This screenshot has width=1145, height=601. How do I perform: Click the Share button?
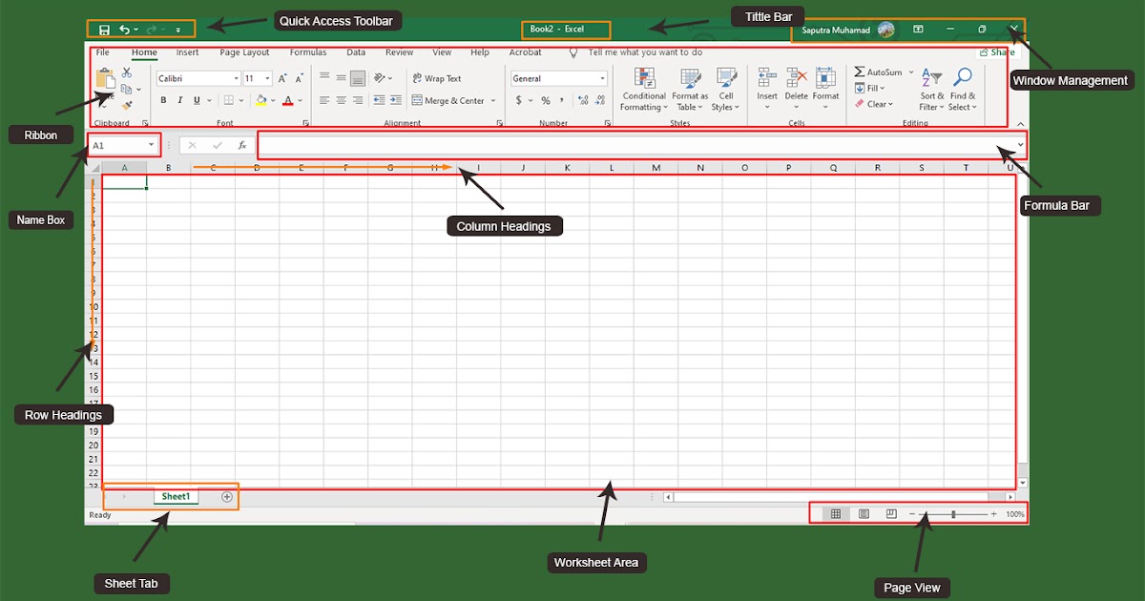997,52
